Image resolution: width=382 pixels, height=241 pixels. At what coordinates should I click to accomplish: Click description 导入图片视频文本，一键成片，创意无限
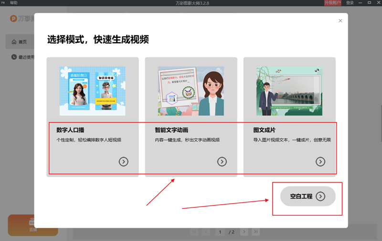(292, 140)
